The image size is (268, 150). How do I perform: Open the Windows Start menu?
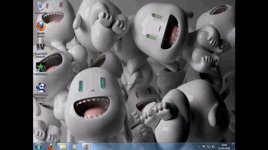coord(38,147)
